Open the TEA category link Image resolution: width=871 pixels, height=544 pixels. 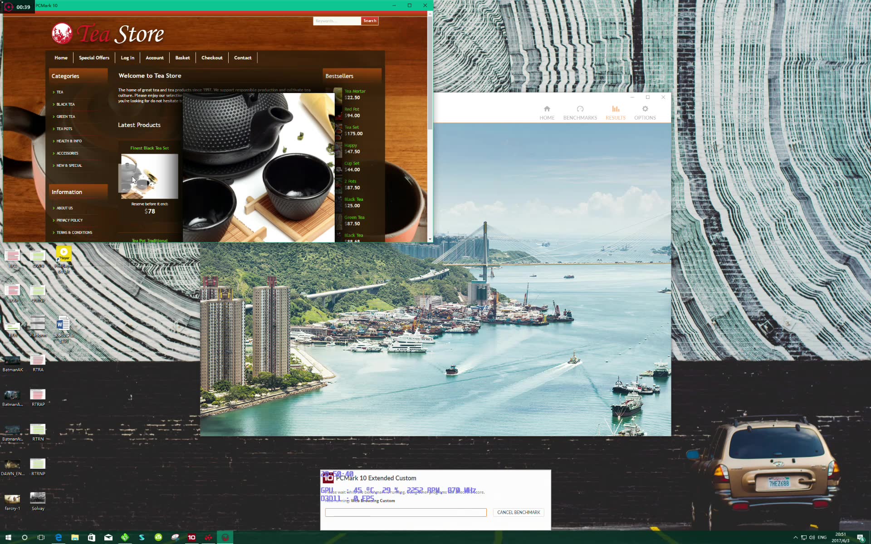[60, 92]
